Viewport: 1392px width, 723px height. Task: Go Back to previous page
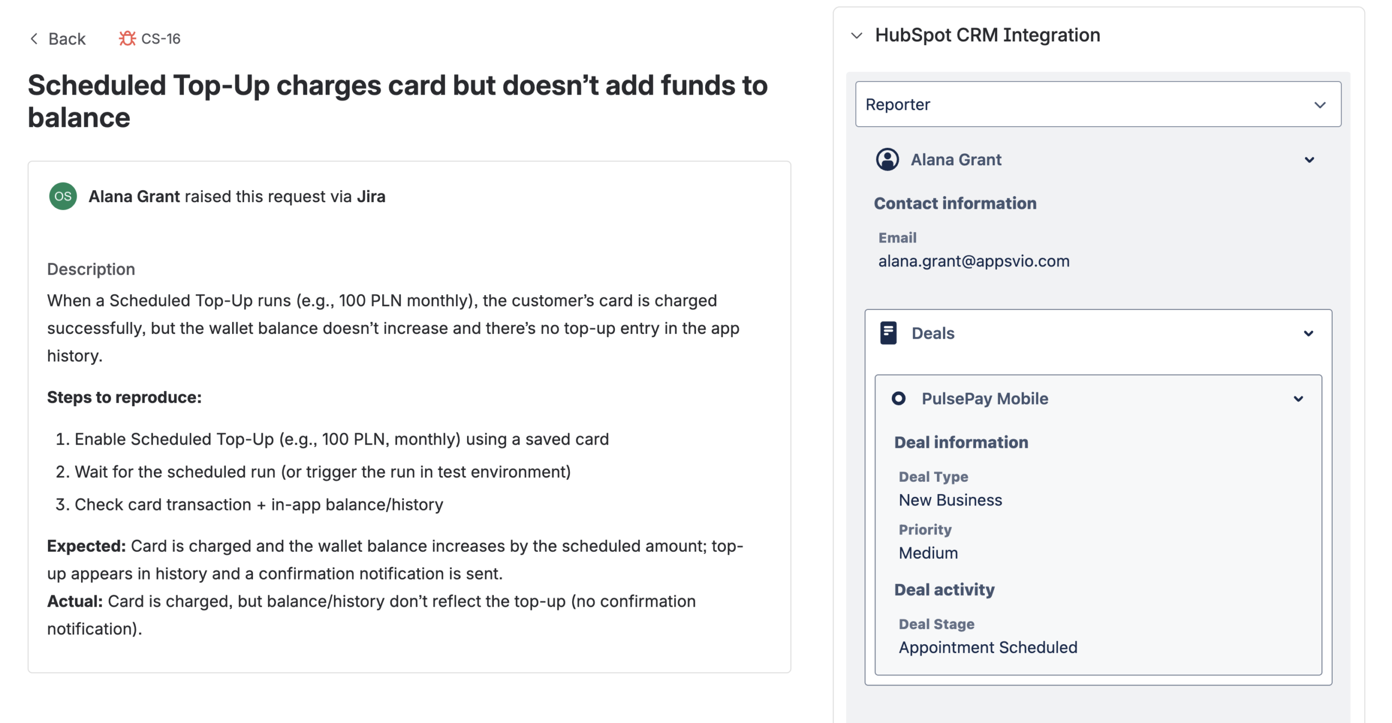tap(66, 39)
